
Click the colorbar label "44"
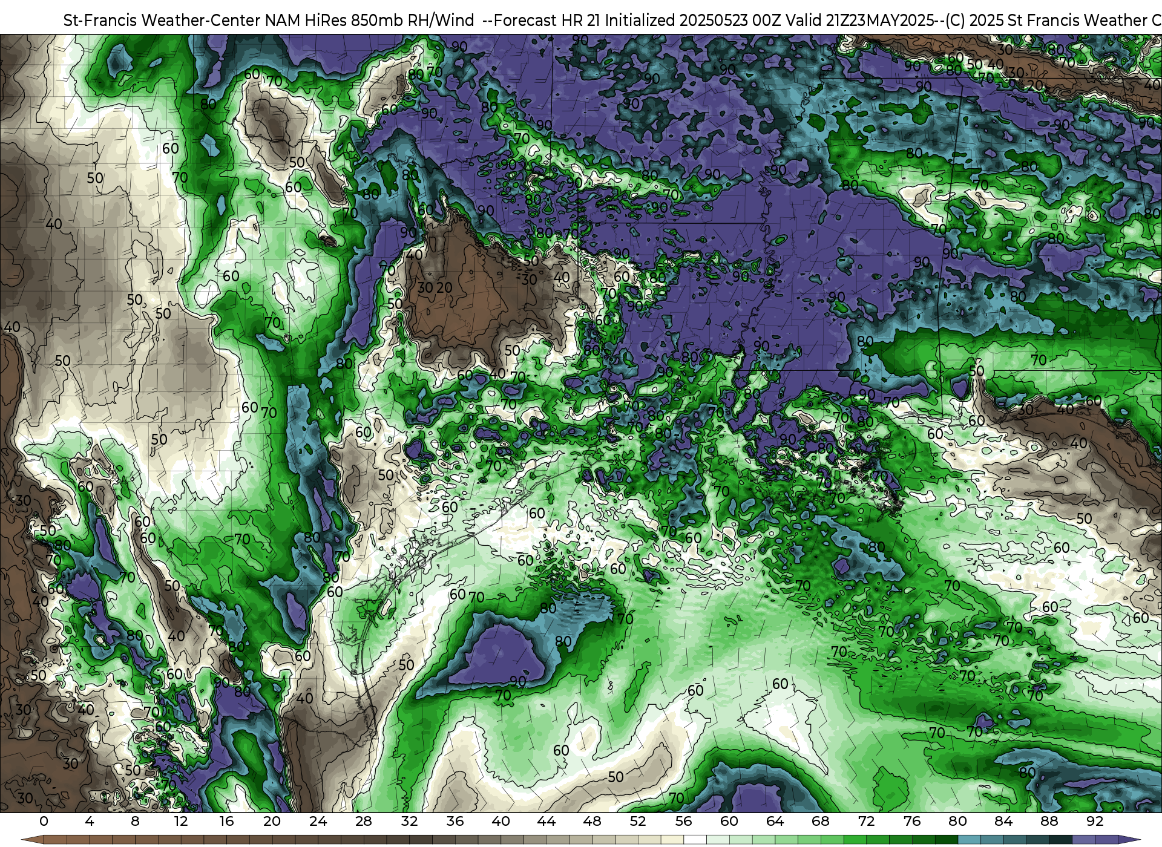pos(547,821)
